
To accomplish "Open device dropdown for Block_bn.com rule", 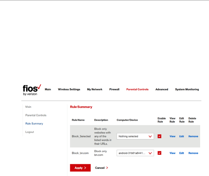I will [135, 153].
